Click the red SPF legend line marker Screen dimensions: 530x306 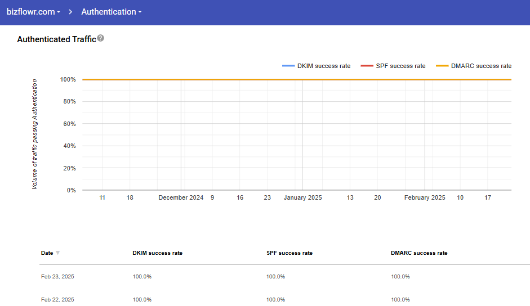point(367,66)
